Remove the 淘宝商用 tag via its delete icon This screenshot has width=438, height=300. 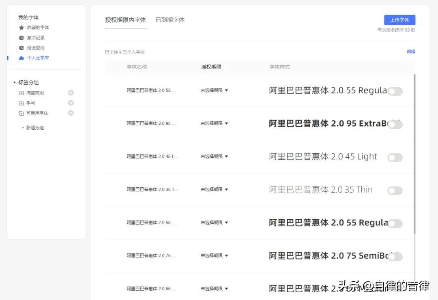tap(71, 92)
